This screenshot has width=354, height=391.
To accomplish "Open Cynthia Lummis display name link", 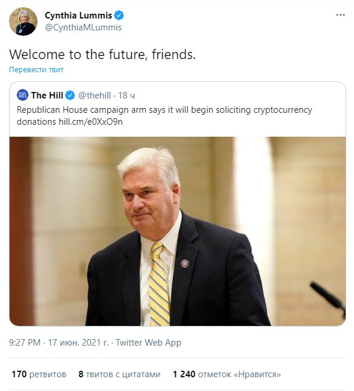I will [x=78, y=16].
